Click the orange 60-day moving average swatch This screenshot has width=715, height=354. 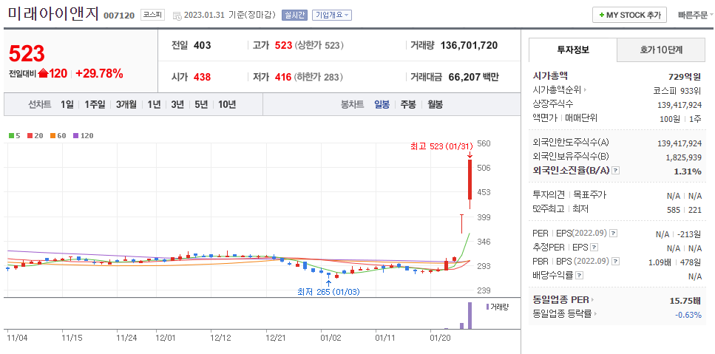[52, 136]
